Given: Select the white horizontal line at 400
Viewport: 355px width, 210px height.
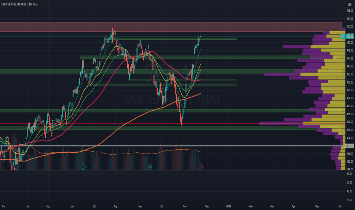Looking at the screenshot, I should pyautogui.click(x=172, y=146).
